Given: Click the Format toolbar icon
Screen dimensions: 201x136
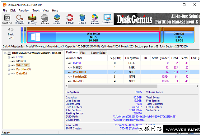Looking at the screenshot, I should coord(70,19).
